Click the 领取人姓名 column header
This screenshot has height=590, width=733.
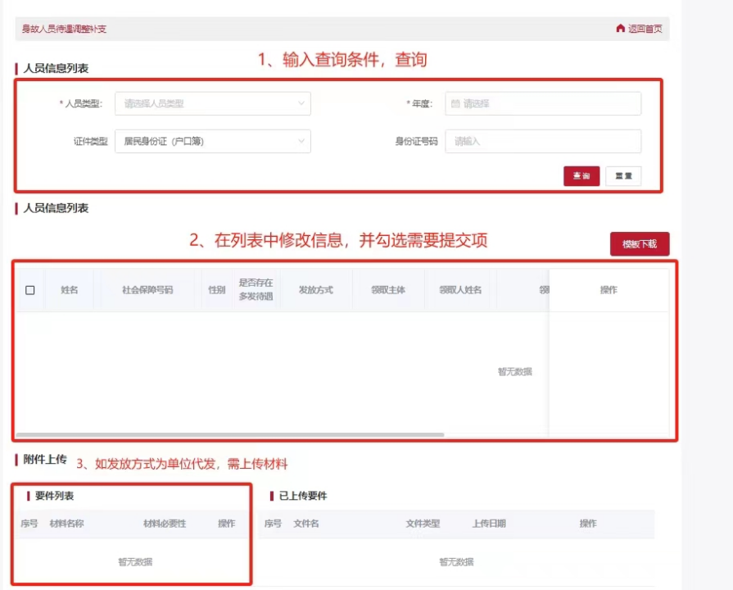[459, 290]
